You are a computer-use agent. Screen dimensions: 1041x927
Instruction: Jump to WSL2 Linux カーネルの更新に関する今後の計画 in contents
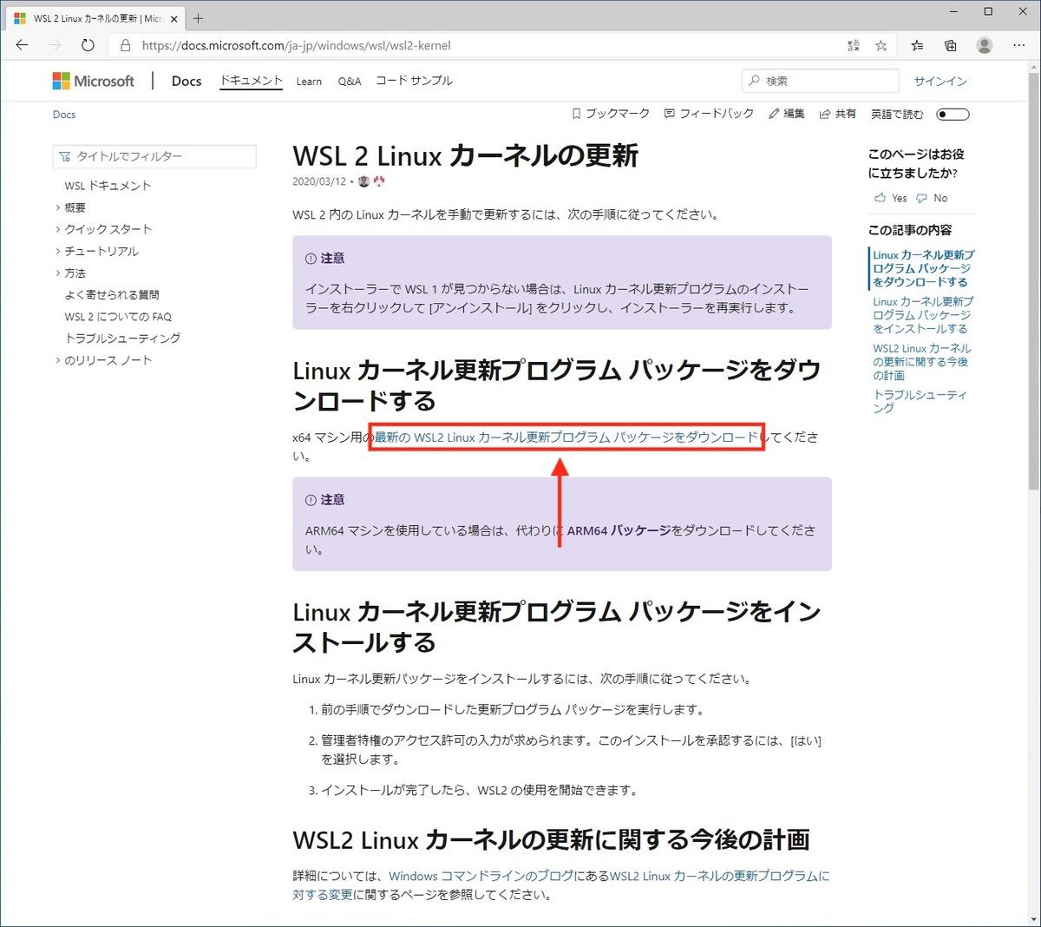pos(922,362)
